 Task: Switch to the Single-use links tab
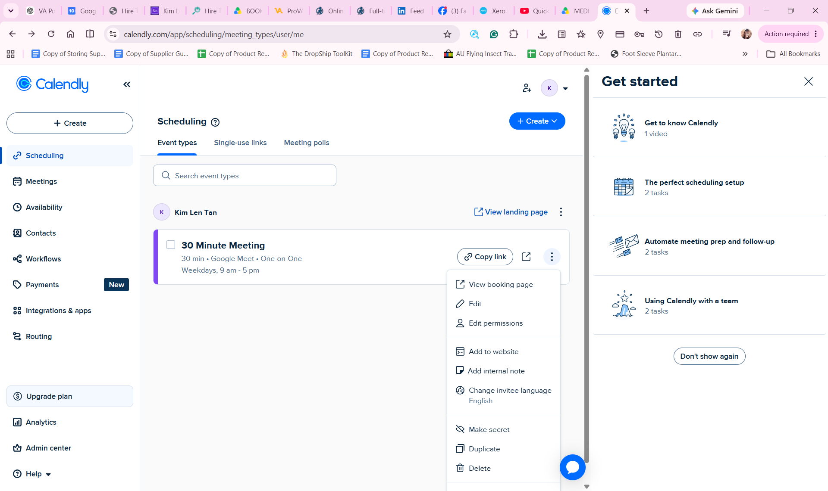[240, 143]
